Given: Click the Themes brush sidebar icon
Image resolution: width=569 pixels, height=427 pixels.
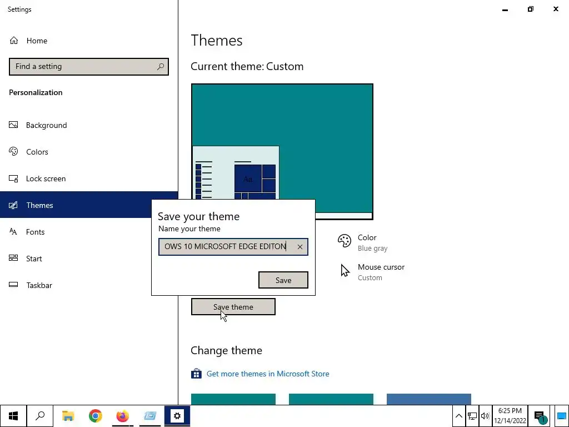Looking at the screenshot, I should coord(13,205).
